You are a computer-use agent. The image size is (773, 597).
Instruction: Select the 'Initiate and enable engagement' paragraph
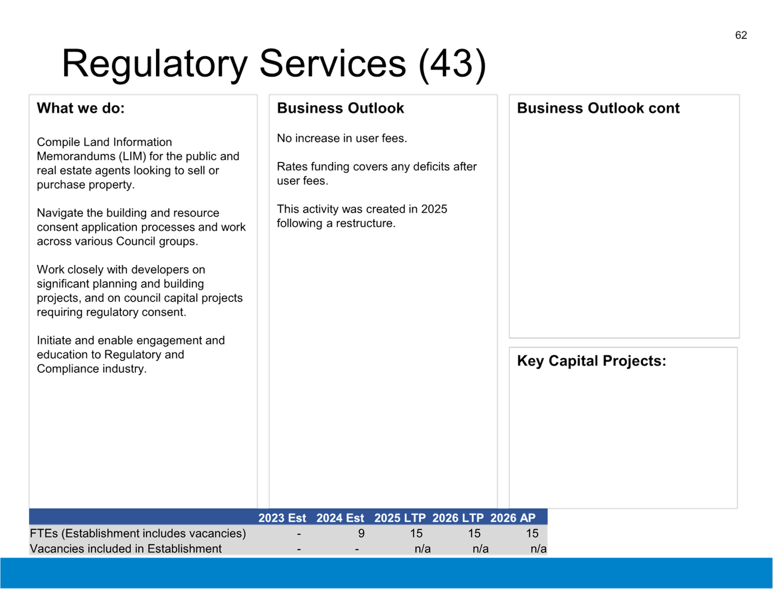tap(130, 355)
